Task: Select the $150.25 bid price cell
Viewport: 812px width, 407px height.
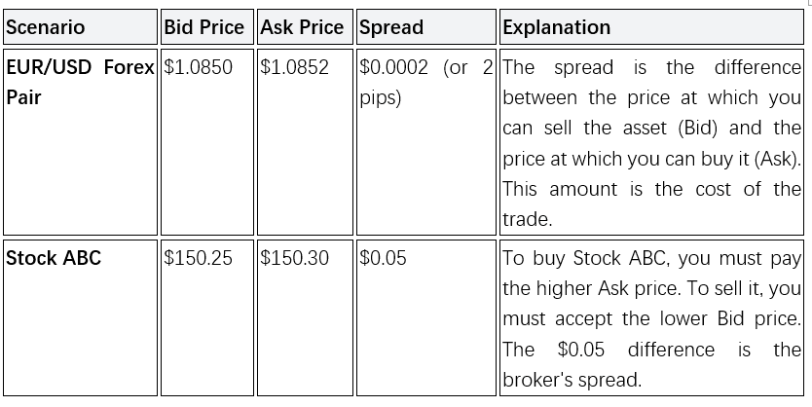Action: (199, 259)
